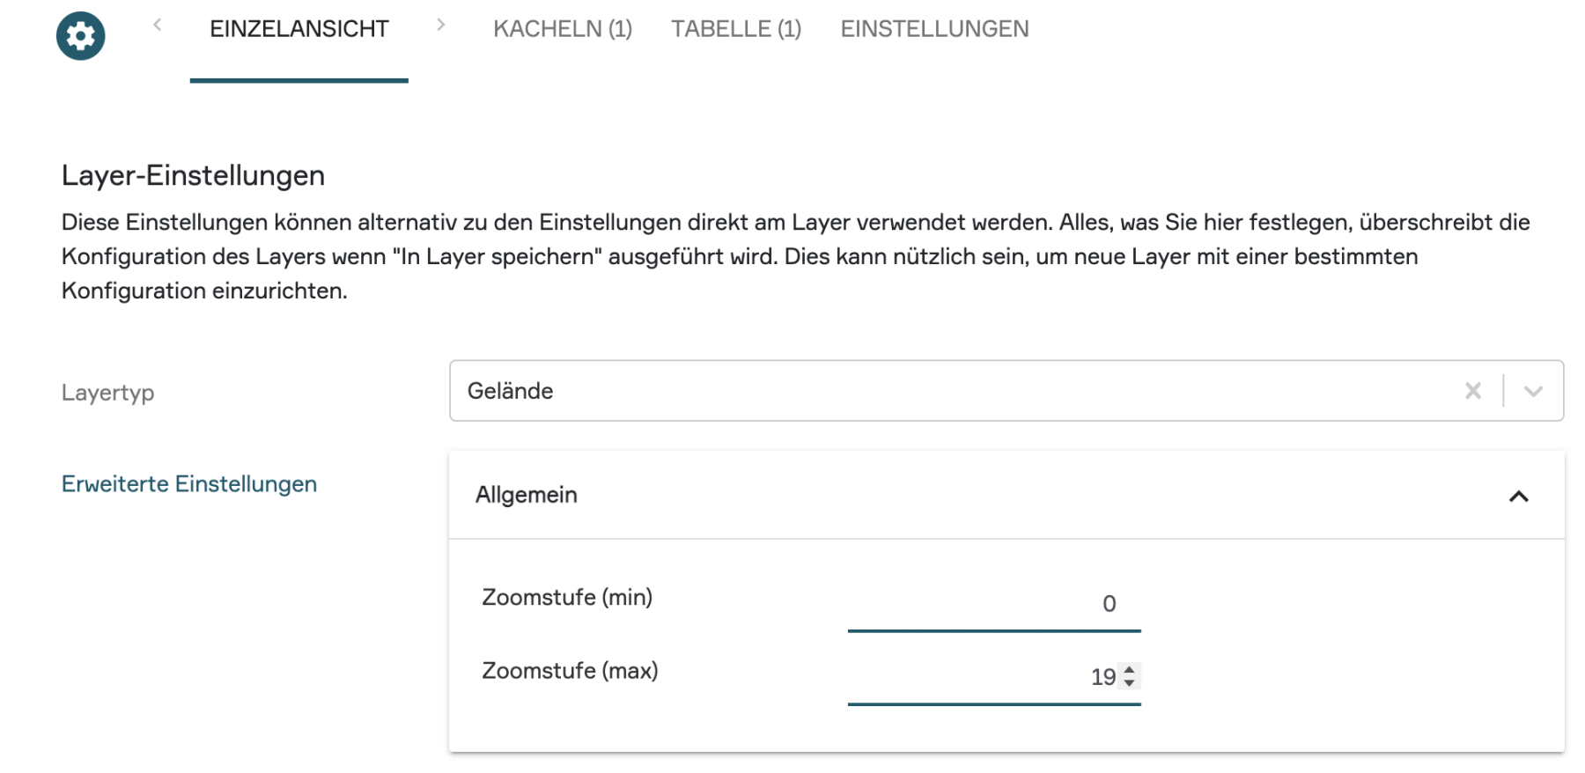The width and height of the screenshot is (1585, 773).
Task: Click the Layertyp field label
Action: 108,393
